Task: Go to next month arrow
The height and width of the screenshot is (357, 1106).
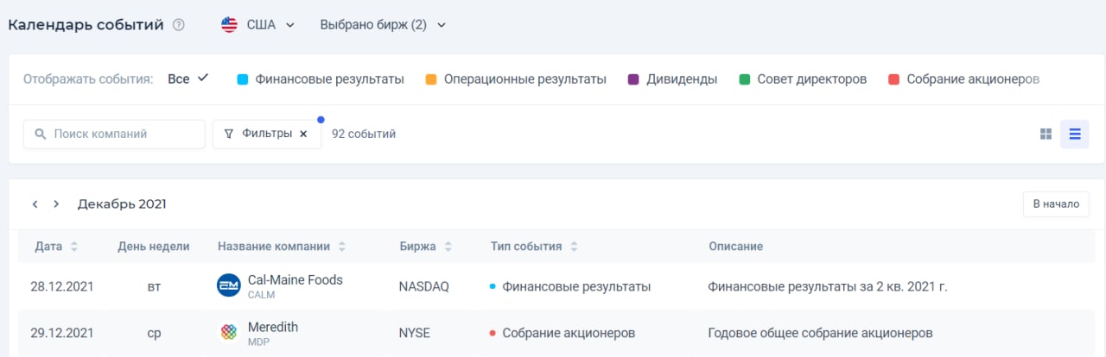Action: (x=56, y=204)
